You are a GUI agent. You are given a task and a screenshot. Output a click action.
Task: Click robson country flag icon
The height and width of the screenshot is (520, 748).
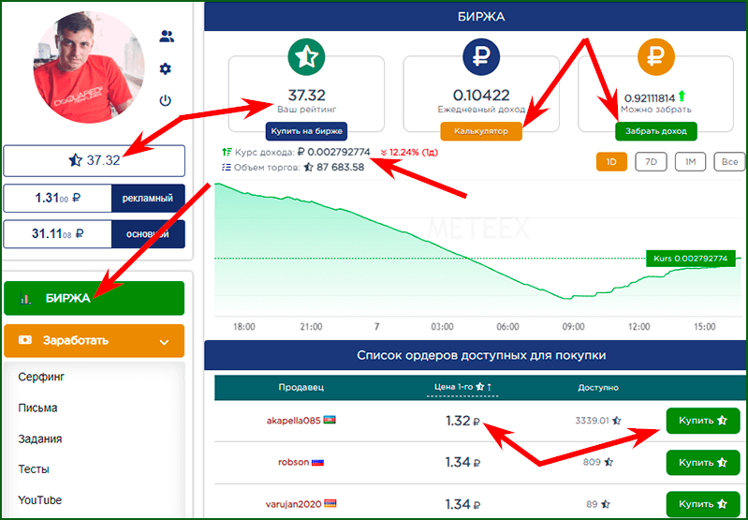317,462
